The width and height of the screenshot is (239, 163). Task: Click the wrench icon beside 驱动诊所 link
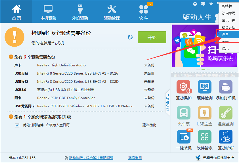[66, 158]
